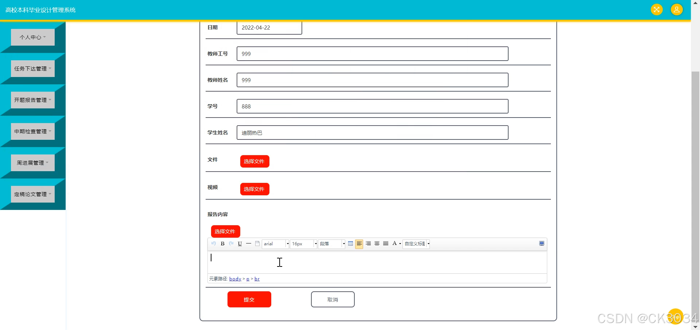This screenshot has height=330, width=700.
Task: Click the body link in element path
Action: [x=235, y=279]
